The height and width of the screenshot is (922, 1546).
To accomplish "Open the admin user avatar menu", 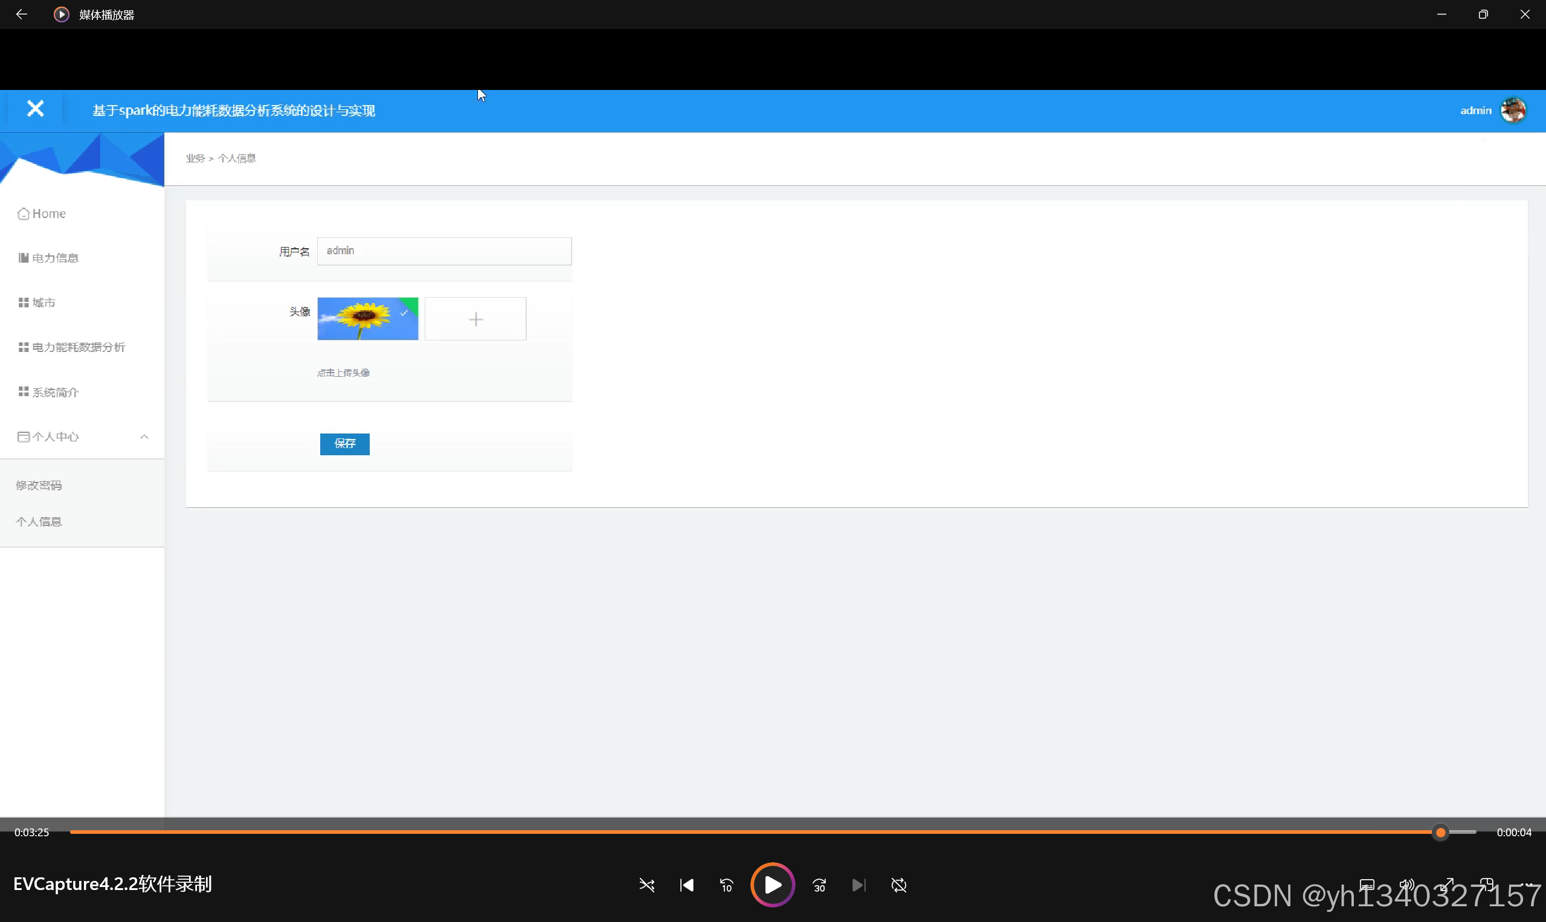I will pyautogui.click(x=1512, y=110).
